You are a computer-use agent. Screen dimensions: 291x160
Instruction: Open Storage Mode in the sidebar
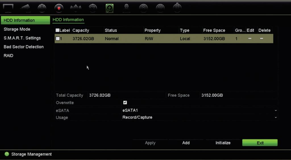(17, 29)
